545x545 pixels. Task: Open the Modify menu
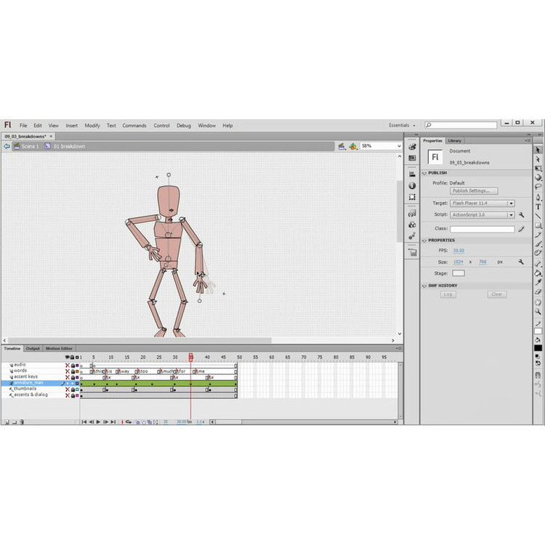92,126
